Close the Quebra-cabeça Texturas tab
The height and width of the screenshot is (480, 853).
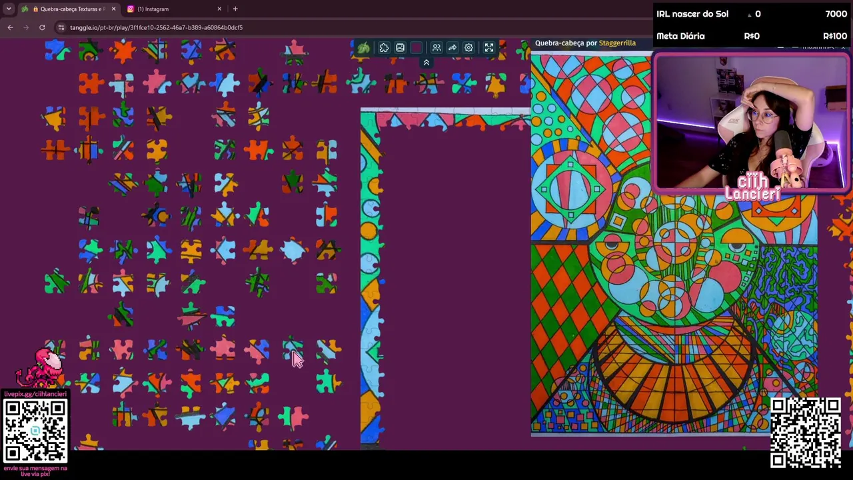click(x=113, y=9)
